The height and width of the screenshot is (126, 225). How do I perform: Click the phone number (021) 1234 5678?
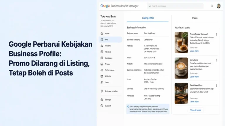(149, 58)
